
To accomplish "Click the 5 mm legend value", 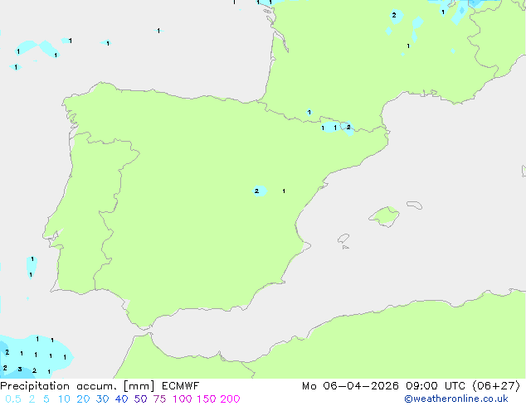I will (46, 399).
